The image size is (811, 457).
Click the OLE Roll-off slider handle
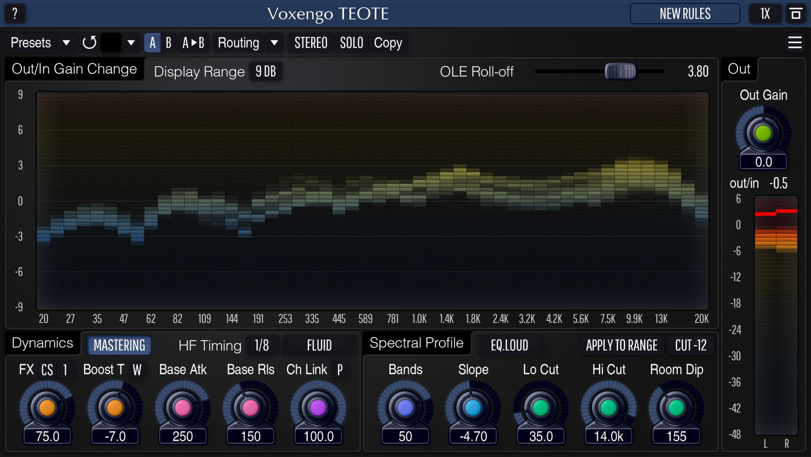click(620, 71)
